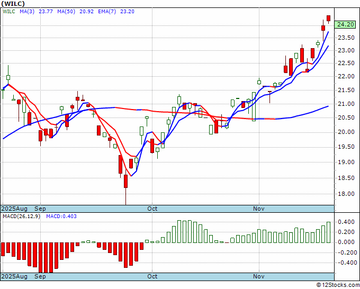The image size is (360, 289).
Task: Click the WILC legend label
Action: (9, 12)
